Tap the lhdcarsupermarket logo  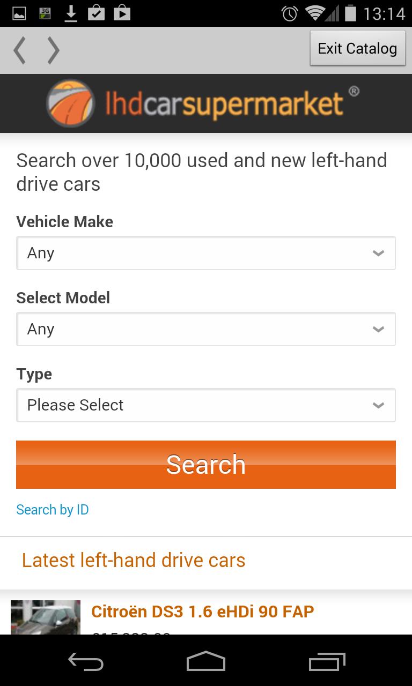coord(203,103)
